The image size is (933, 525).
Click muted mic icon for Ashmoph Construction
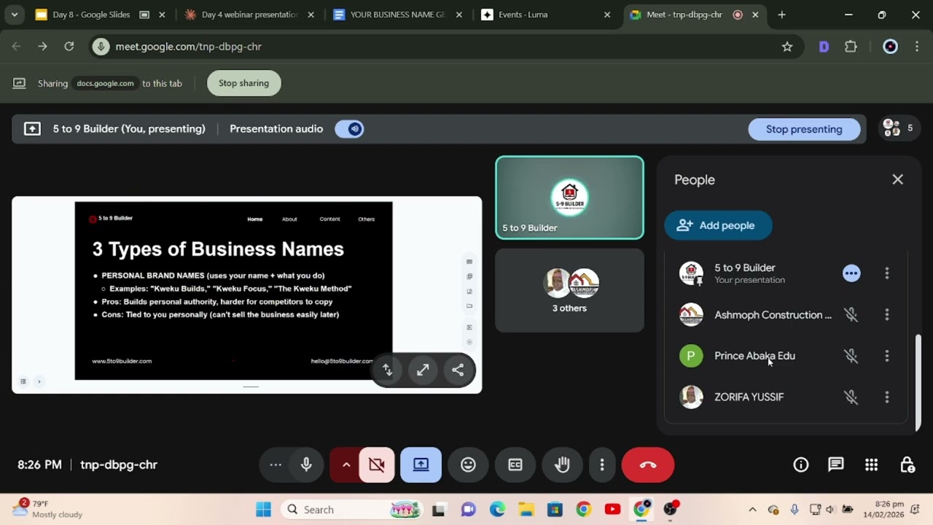(851, 315)
